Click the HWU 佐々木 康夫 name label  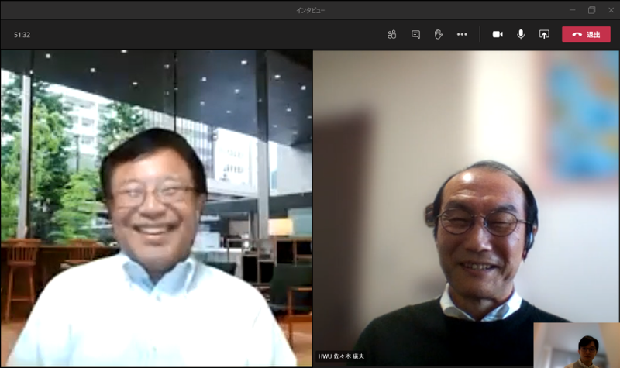pos(341,356)
